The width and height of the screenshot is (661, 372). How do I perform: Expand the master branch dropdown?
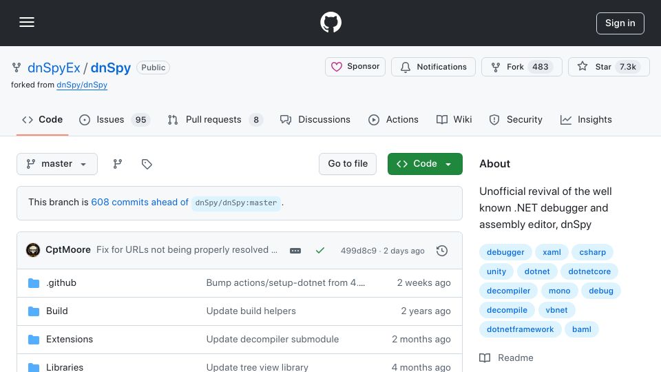(x=57, y=164)
